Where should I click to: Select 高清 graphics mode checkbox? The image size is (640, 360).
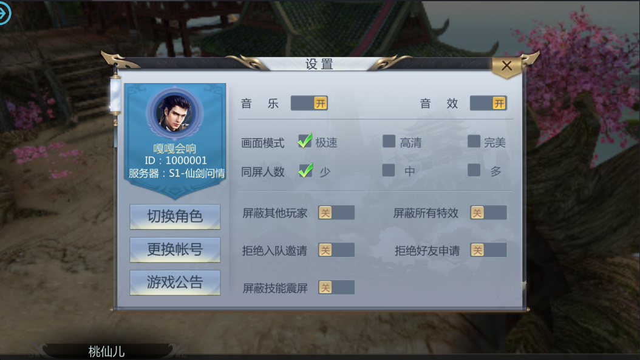pos(389,141)
